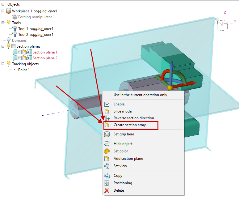The height and width of the screenshot is (217, 239).
Task: Toggle the Section plane 2 checkbox
Action: (19, 58)
